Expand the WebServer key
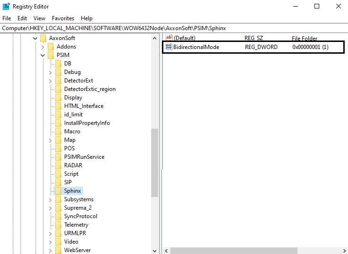Viewport: 348px width, 254px height. [x=51, y=250]
